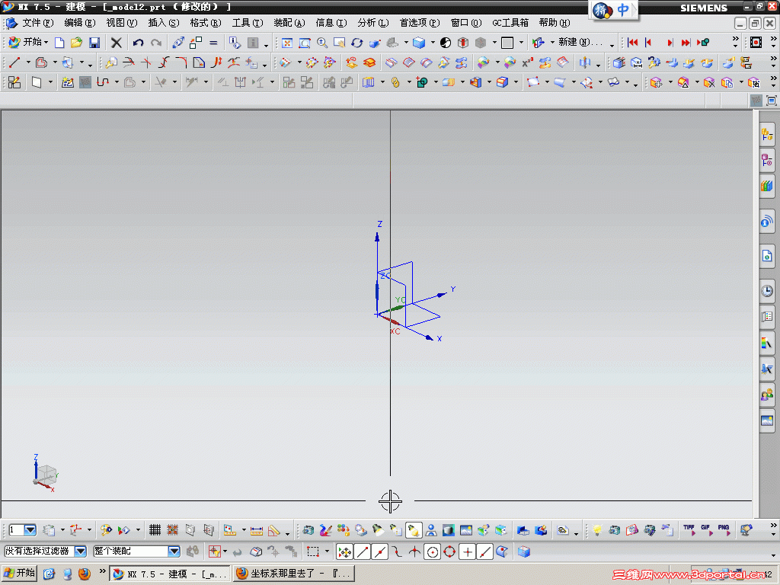The image size is (780, 585).
Task: Open the Assembly Navigator sidebar tab
Action: click(x=766, y=135)
